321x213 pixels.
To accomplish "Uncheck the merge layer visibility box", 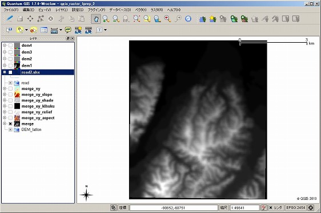I will pos(10,124).
